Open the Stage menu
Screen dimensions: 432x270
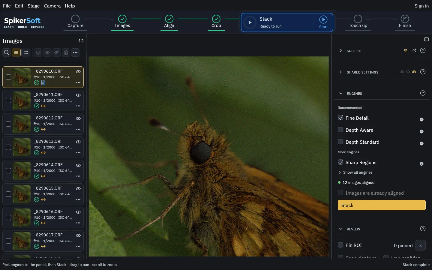(x=34, y=6)
